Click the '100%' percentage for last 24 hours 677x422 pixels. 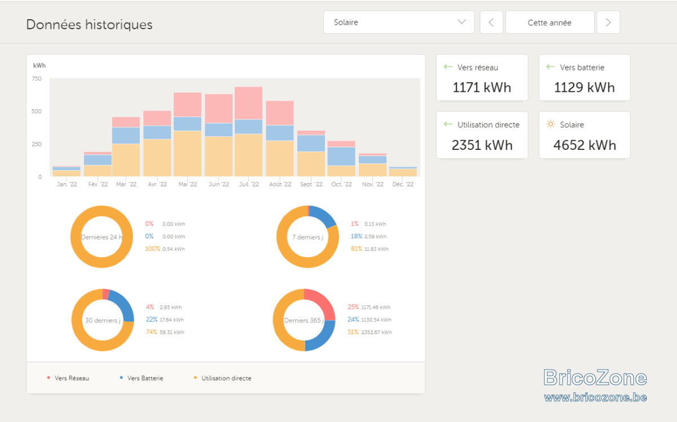pos(152,248)
